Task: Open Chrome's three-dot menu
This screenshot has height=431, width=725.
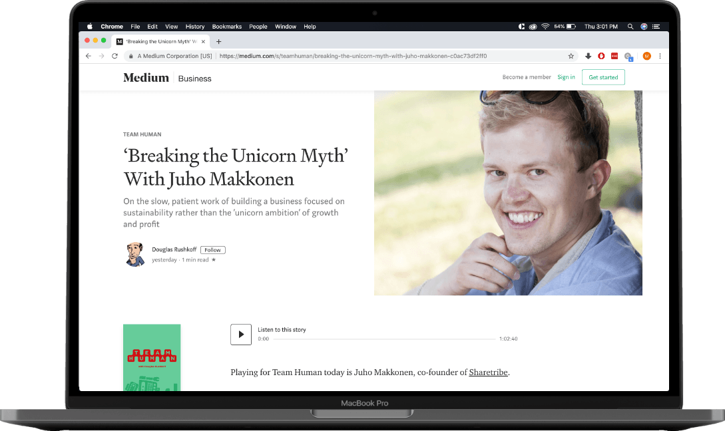Action: pyautogui.click(x=660, y=57)
